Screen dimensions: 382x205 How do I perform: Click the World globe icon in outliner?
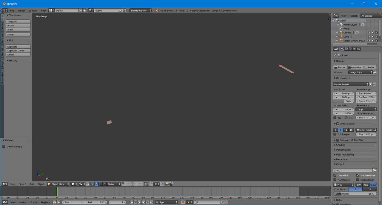coord(341,29)
